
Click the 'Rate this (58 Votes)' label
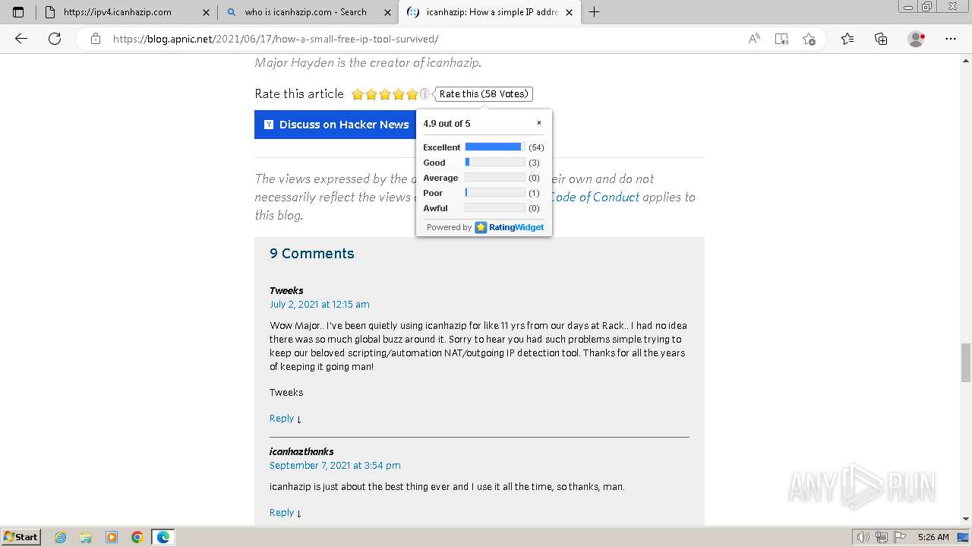(483, 94)
